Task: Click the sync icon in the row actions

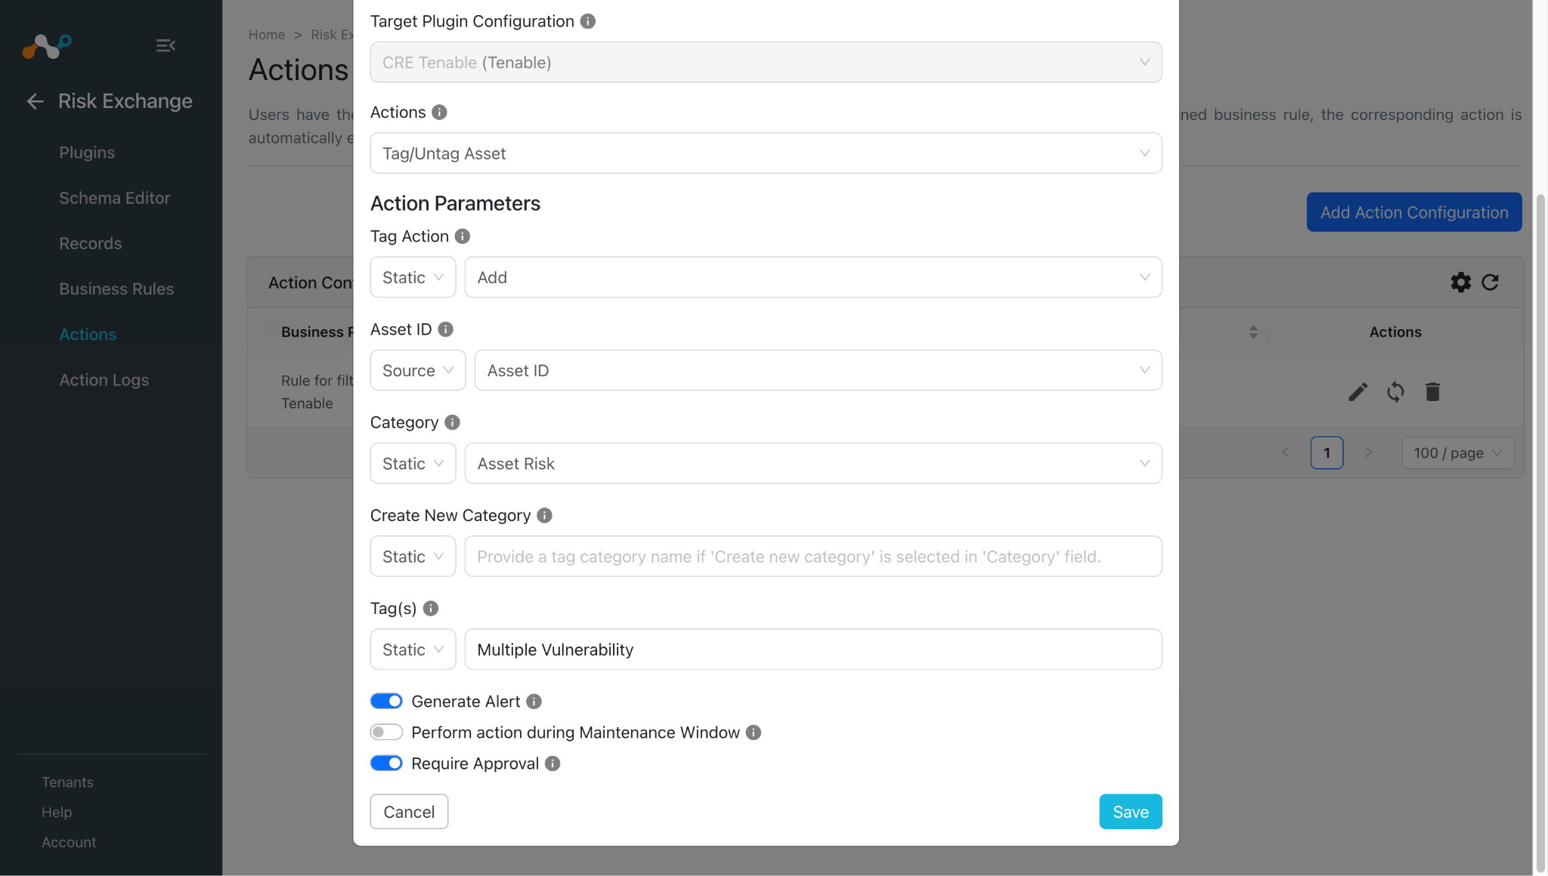Action: point(1395,392)
